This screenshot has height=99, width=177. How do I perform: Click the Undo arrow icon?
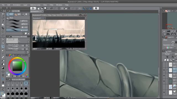(x=51, y=8)
